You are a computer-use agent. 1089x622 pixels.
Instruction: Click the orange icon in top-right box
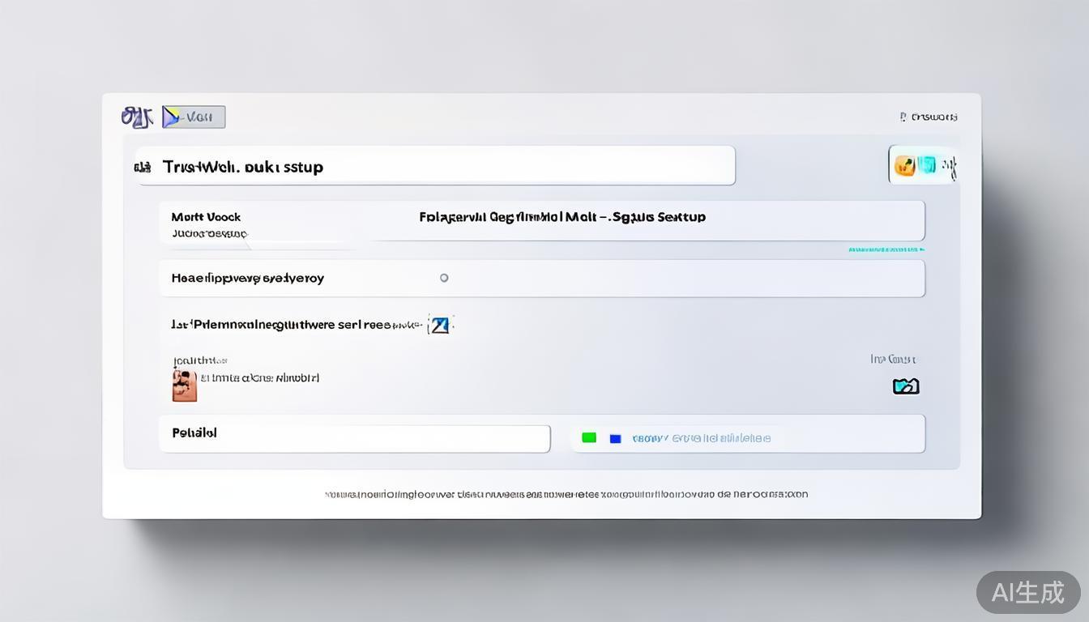click(x=904, y=166)
